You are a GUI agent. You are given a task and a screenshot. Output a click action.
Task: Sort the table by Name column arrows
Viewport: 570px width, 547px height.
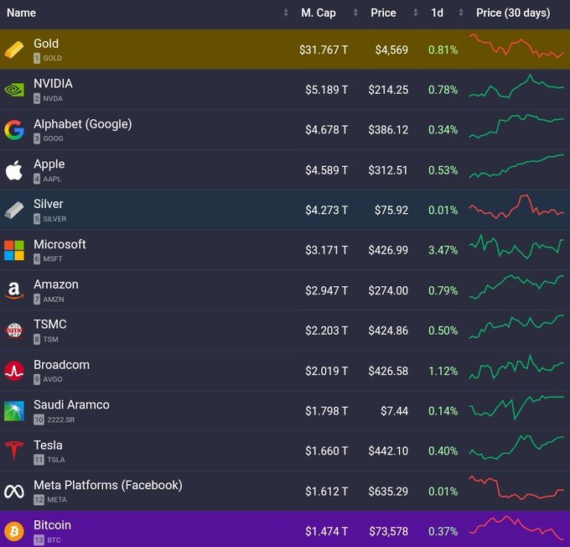[286, 13]
